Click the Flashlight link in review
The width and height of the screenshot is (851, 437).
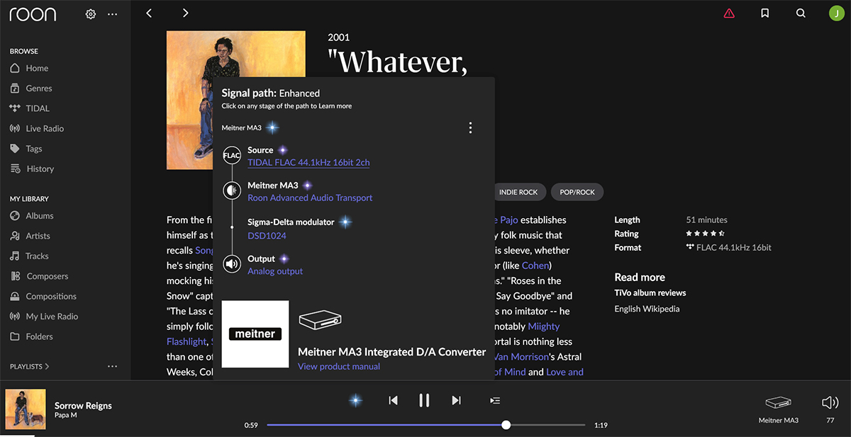click(x=187, y=341)
